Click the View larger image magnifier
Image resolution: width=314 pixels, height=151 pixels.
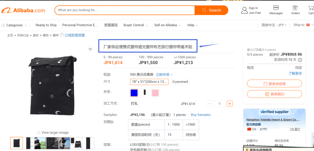(x=39, y=133)
